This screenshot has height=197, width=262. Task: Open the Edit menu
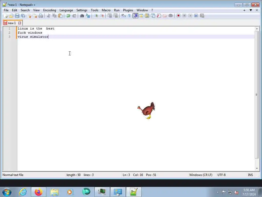coord(15,10)
